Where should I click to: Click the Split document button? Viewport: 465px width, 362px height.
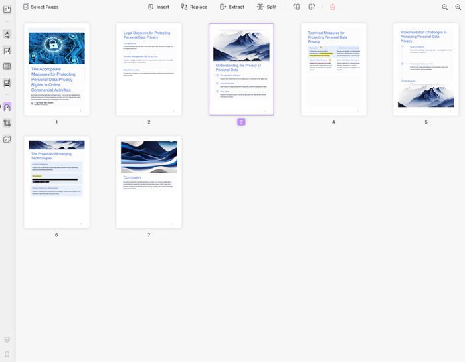tap(266, 7)
